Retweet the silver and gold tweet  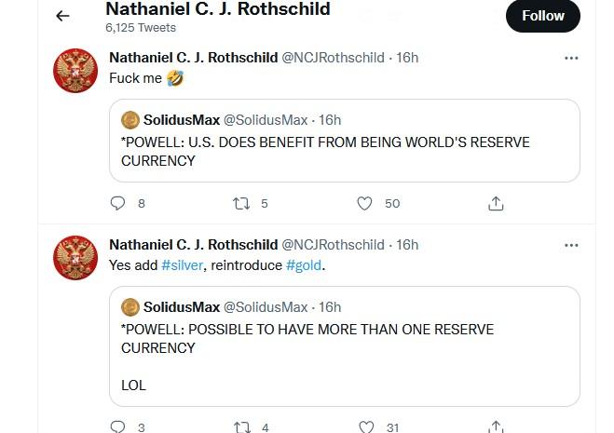(241, 427)
